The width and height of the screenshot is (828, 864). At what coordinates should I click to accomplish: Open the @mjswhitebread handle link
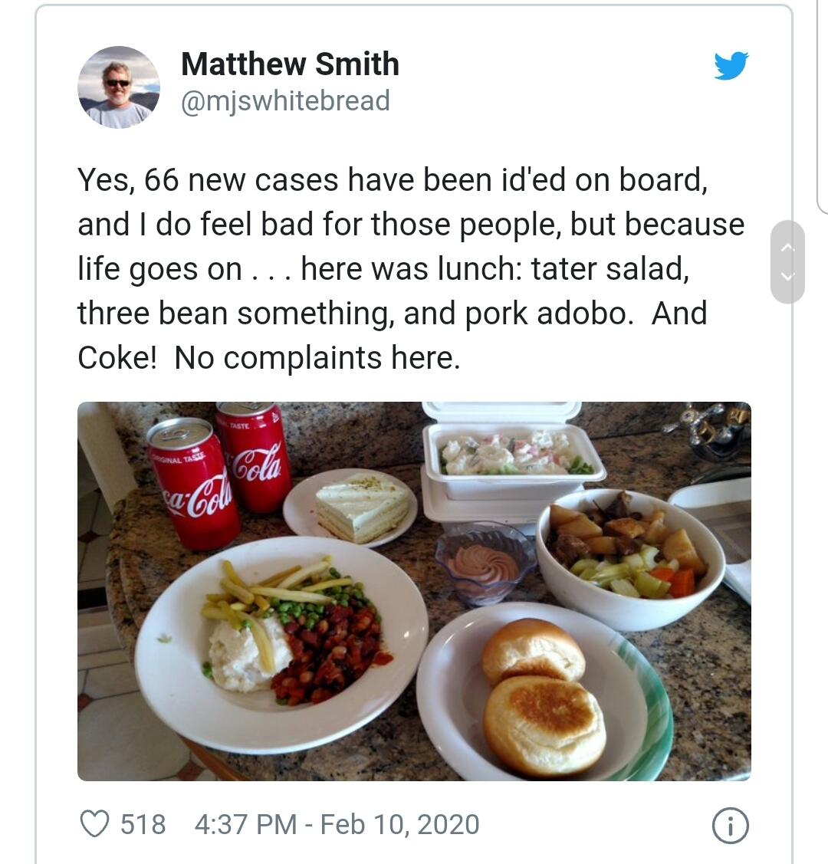click(x=285, y=101)
